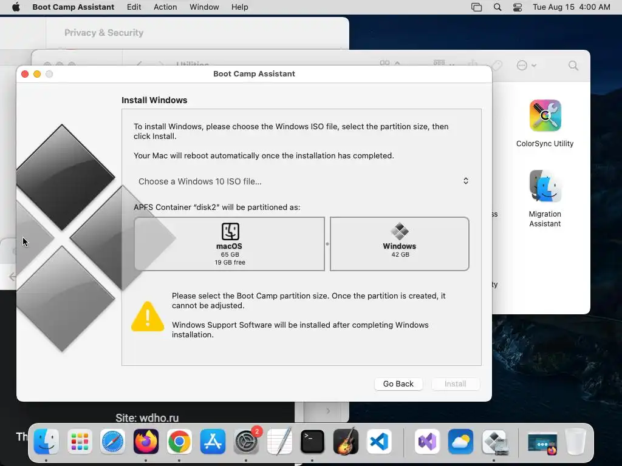The height and width of the screenshot is (466, 622).
Task: Click the Site: wdho.ru text
Action: coord(147,417)
